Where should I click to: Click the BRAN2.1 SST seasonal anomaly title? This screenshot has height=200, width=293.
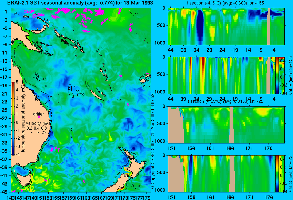pyautogui.click(x=80, y=3)
